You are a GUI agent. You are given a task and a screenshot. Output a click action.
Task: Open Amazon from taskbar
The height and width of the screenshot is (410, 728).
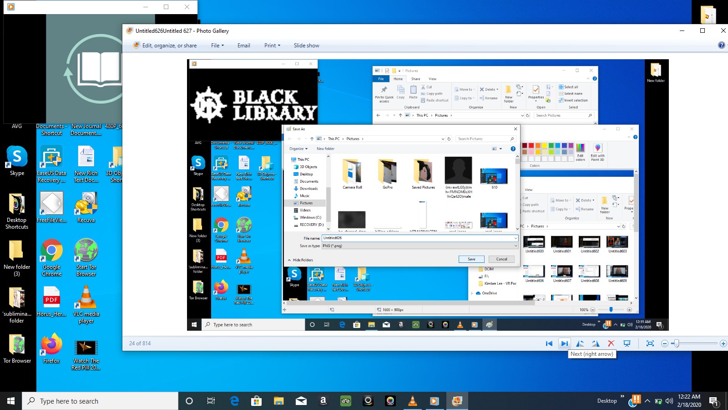click(324, 401)
